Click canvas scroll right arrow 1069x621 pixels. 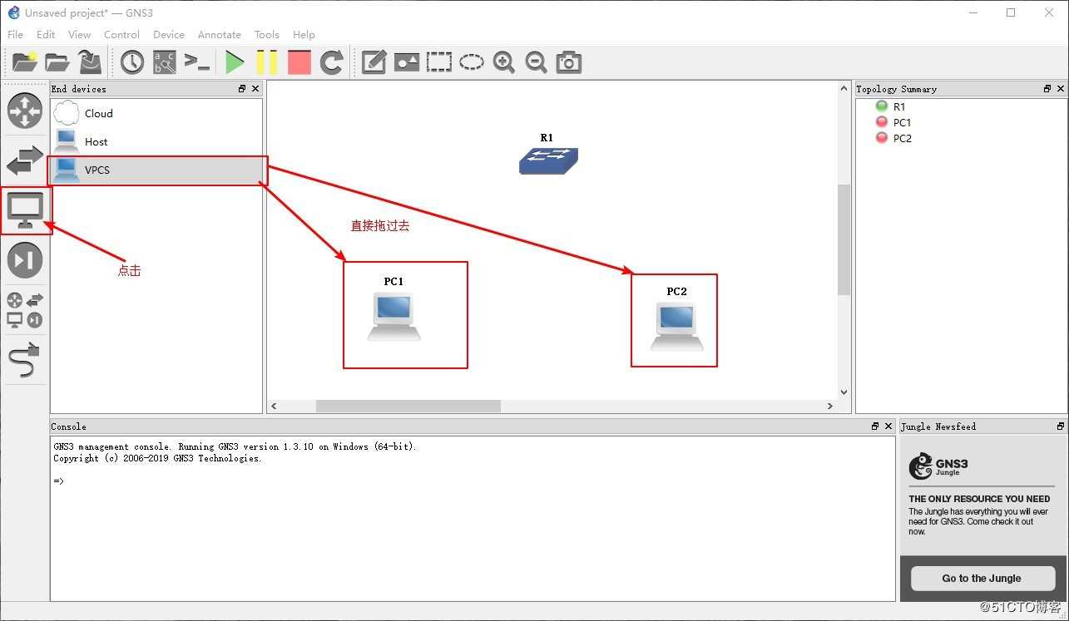[x=829, y=406]
